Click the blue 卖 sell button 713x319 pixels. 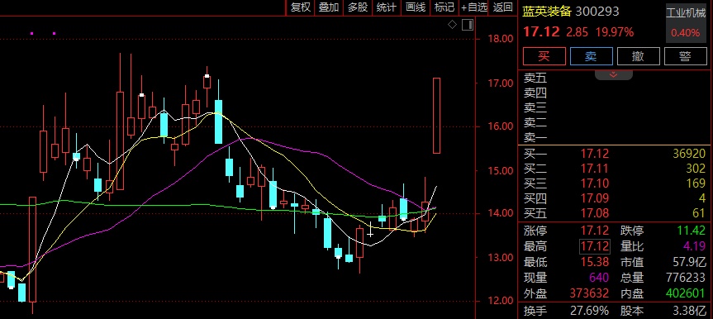coord(591,56)
